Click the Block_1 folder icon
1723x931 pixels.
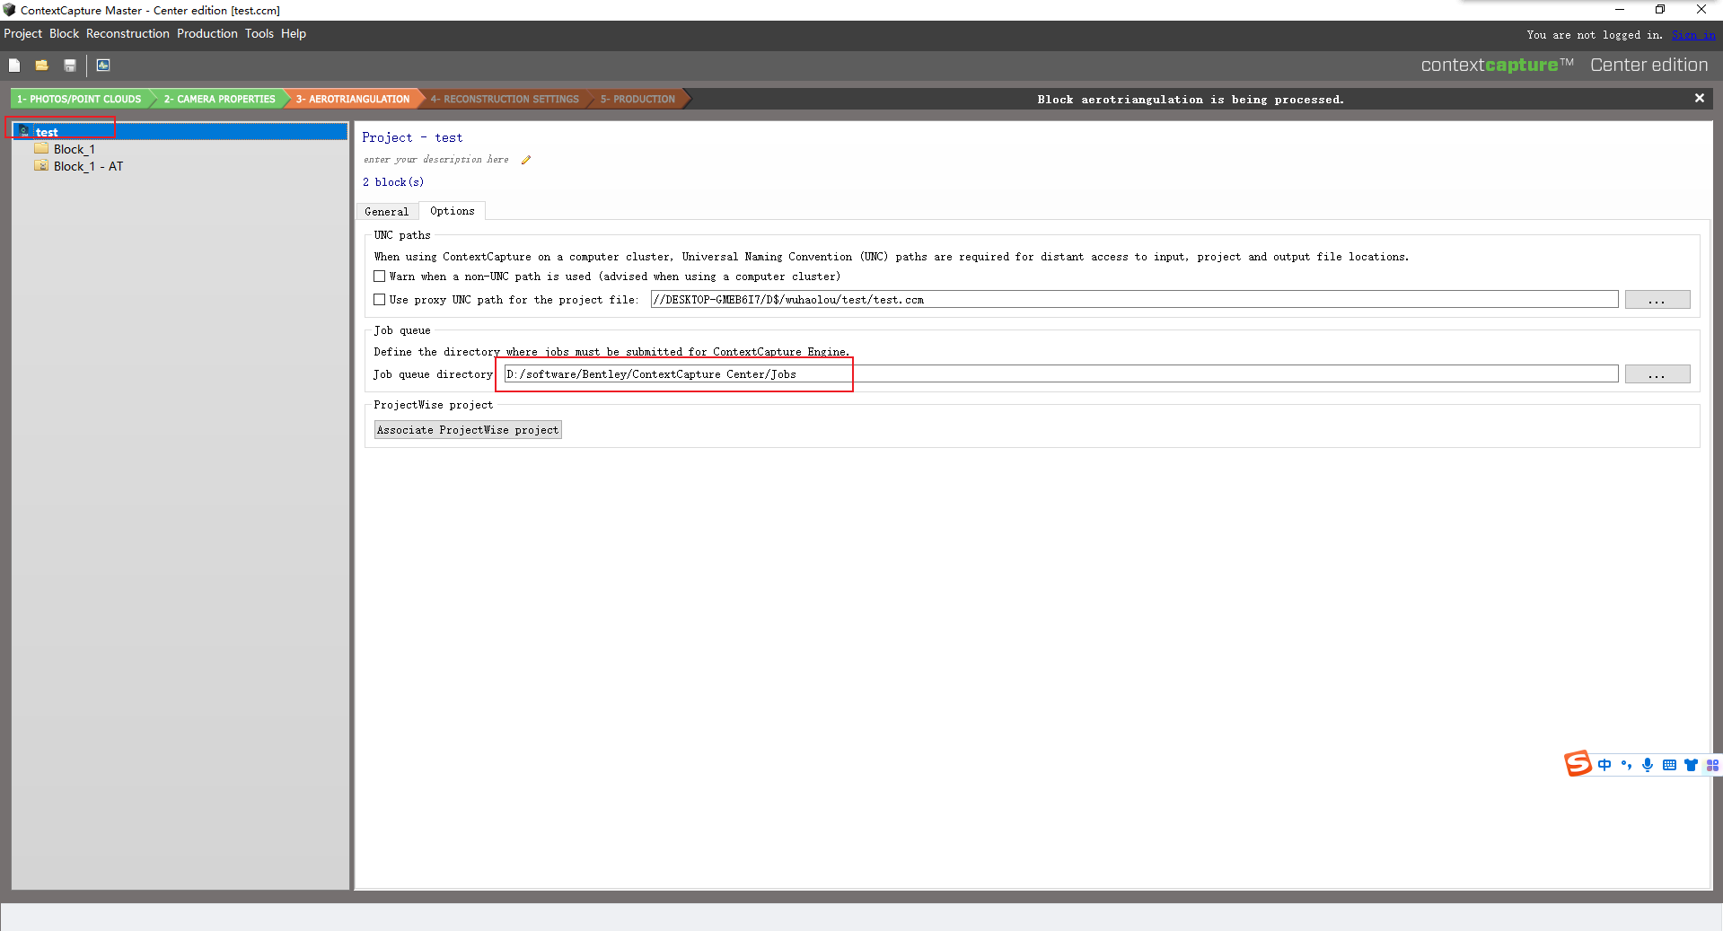click(41, 148)
